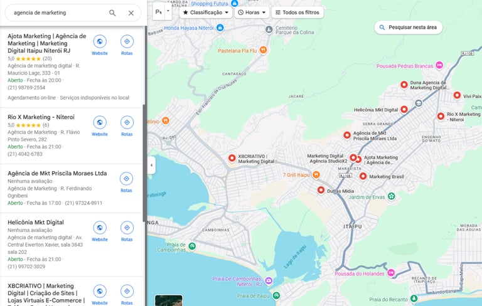This screenshot has width=482, height=306.
Task: Select Marketing Digital Agência StudioX2 pin
Action: (353, 158)
